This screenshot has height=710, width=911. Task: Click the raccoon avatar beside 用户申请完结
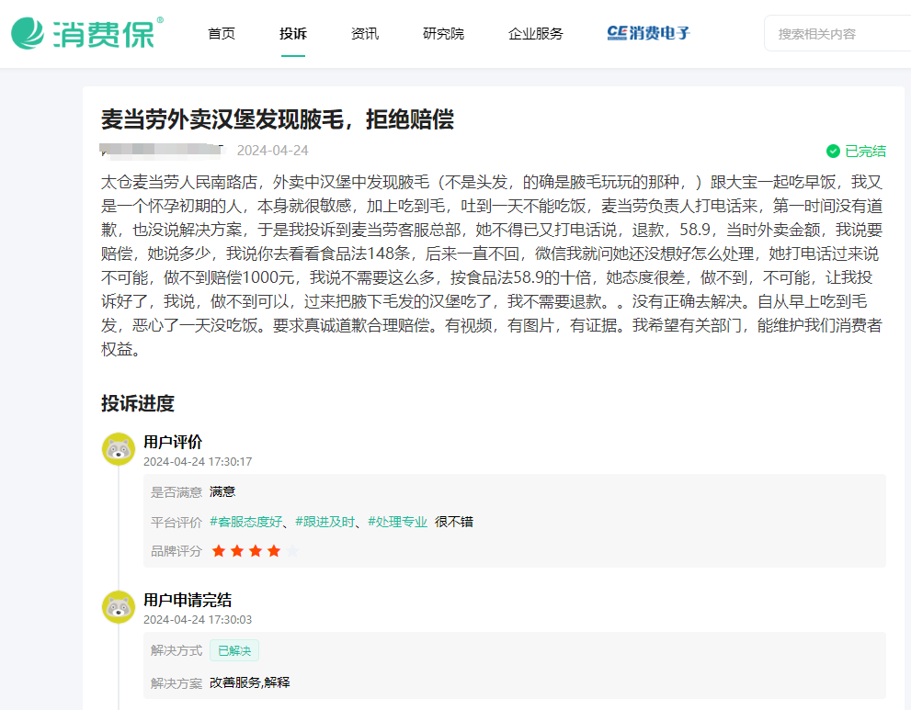[119, 607]
